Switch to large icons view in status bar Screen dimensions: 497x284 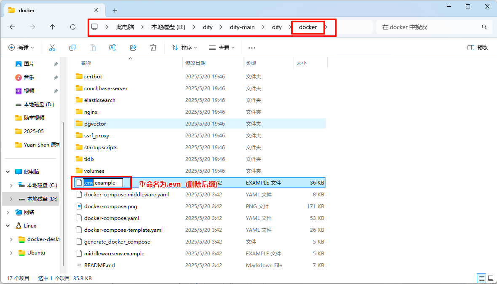(491, 278)
